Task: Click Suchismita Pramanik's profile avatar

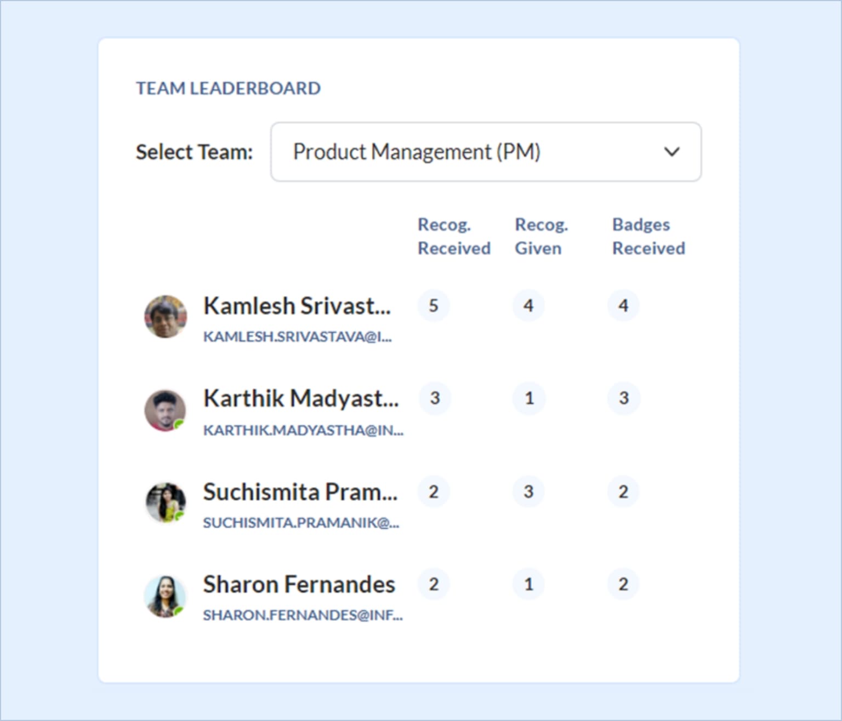Action: (165, 502)
